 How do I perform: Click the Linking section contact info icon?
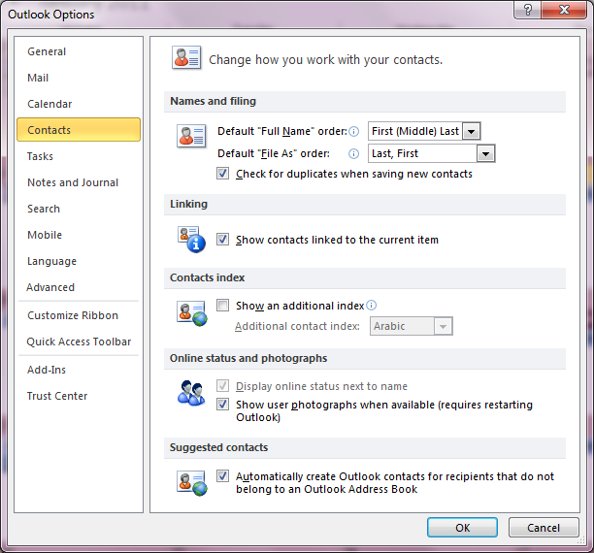point(190,239)
